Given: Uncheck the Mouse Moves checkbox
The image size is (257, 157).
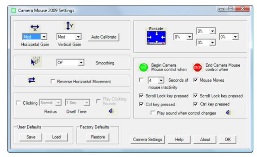Looking at the screenshot, I should point(196,80).
